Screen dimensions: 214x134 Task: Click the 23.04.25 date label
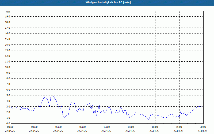click(202, 131)
